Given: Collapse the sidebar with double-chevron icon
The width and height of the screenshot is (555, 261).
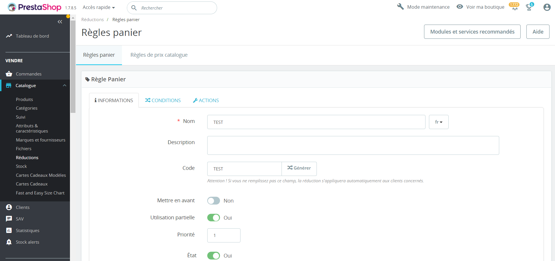Looking at the screenshot, I should click(60, 22).
